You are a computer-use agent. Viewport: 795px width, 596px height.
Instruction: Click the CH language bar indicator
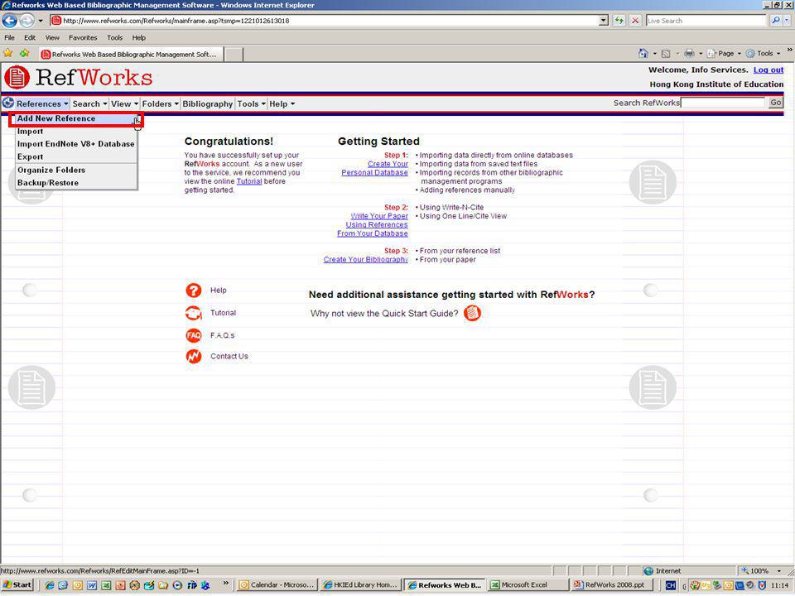(x=670, y=585)
